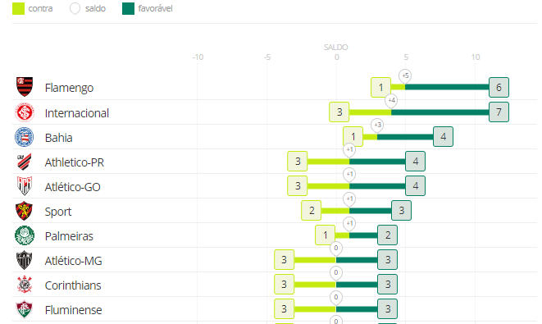Image resolution: width=542 pixels, height=324 pixels.
Task: Select Internacional's contra value 3 box
Action: coord(339,112)
